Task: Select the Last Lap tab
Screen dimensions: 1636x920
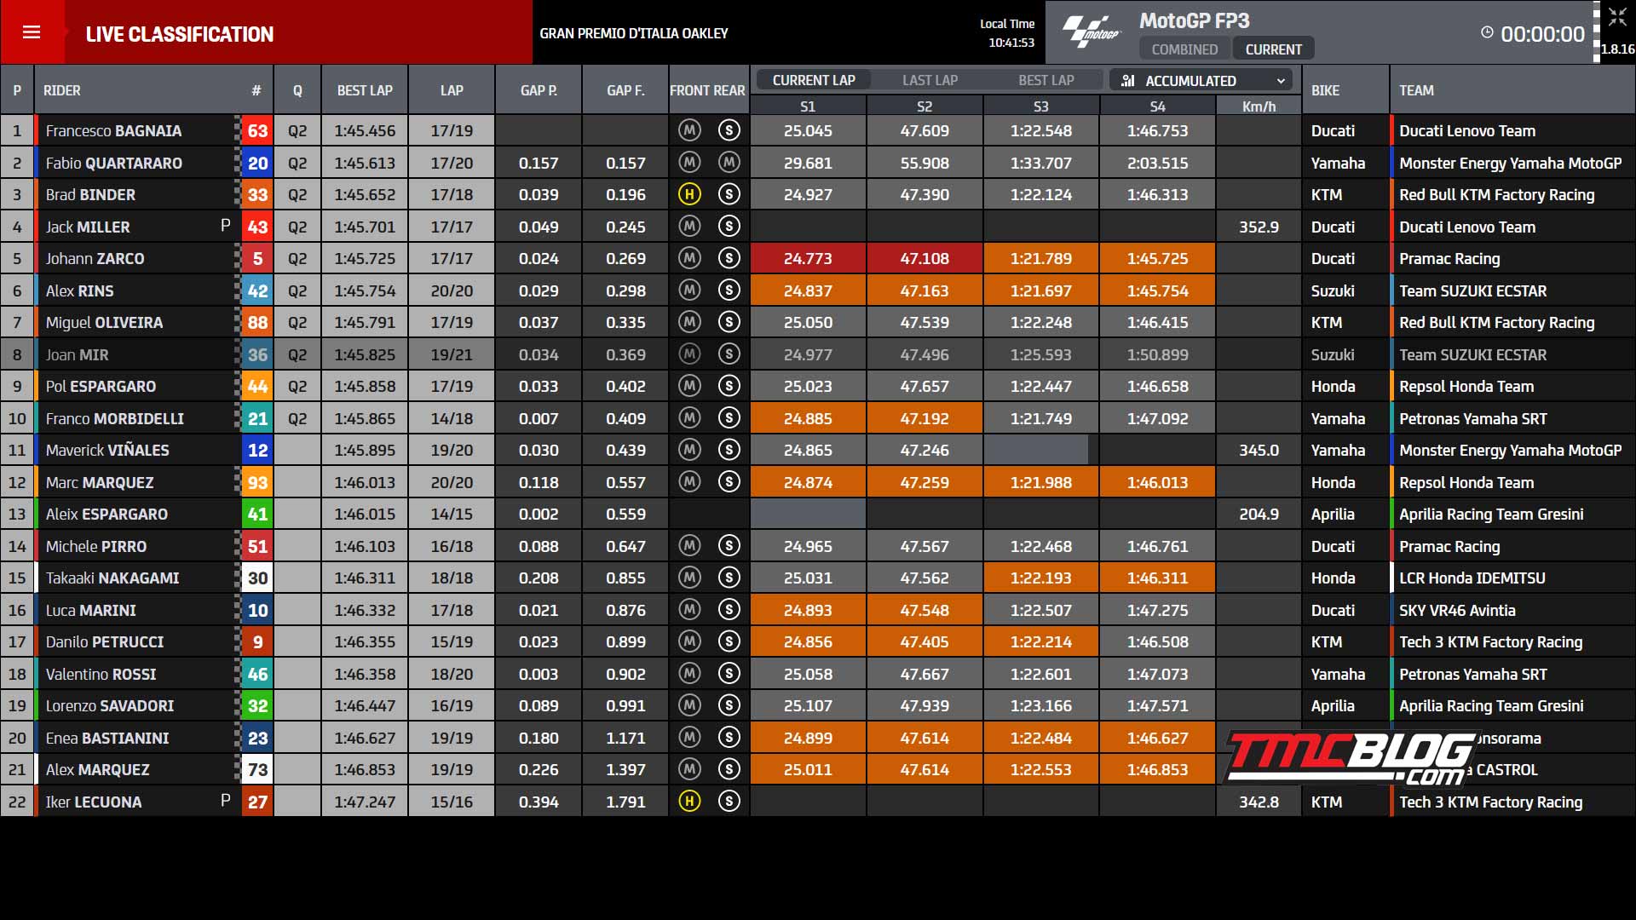Action: 930,80
